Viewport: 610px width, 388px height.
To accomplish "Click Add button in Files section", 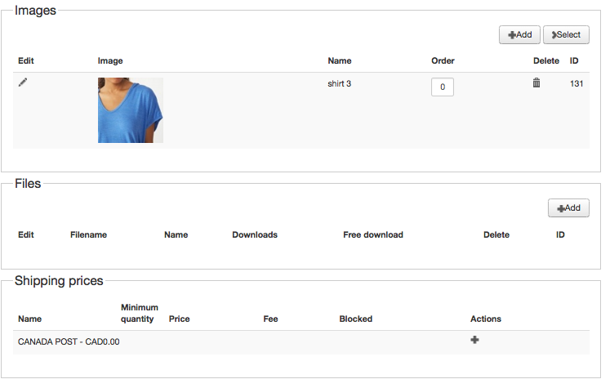I will coord(568,207).
